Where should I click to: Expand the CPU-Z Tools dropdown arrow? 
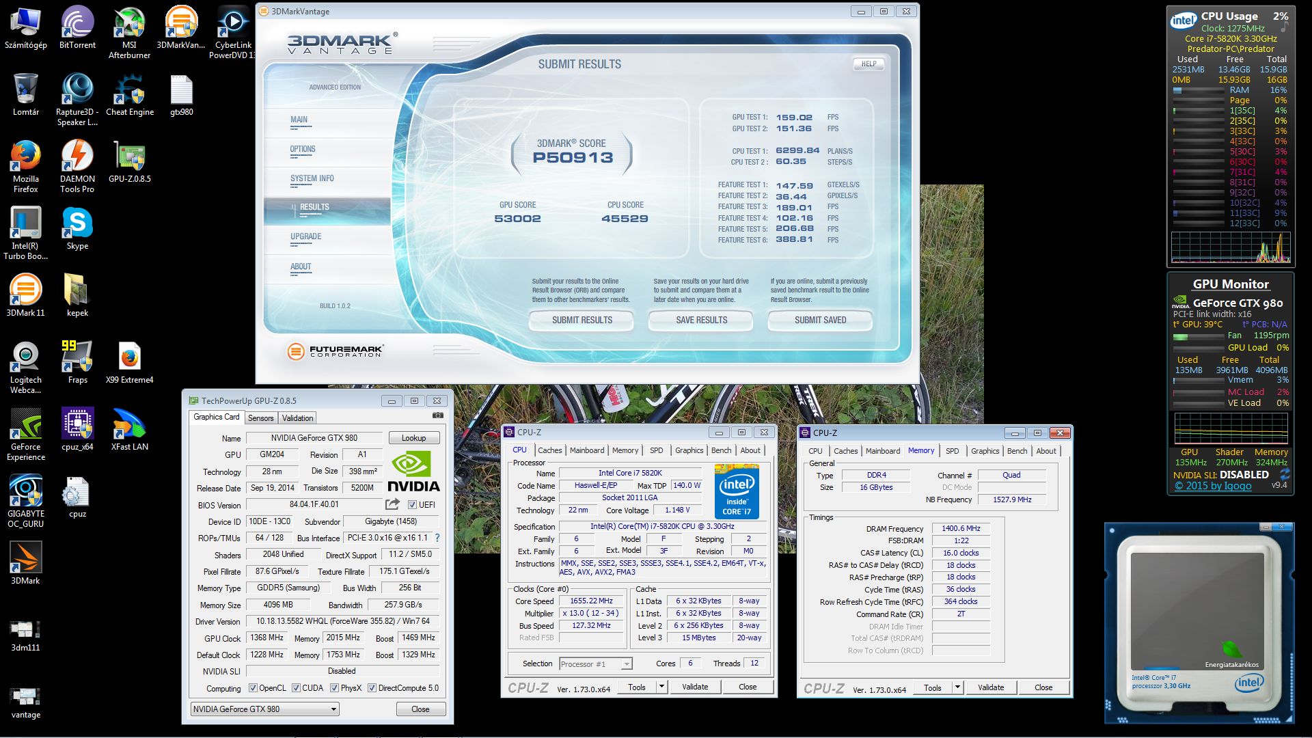(x=661, y=687)
